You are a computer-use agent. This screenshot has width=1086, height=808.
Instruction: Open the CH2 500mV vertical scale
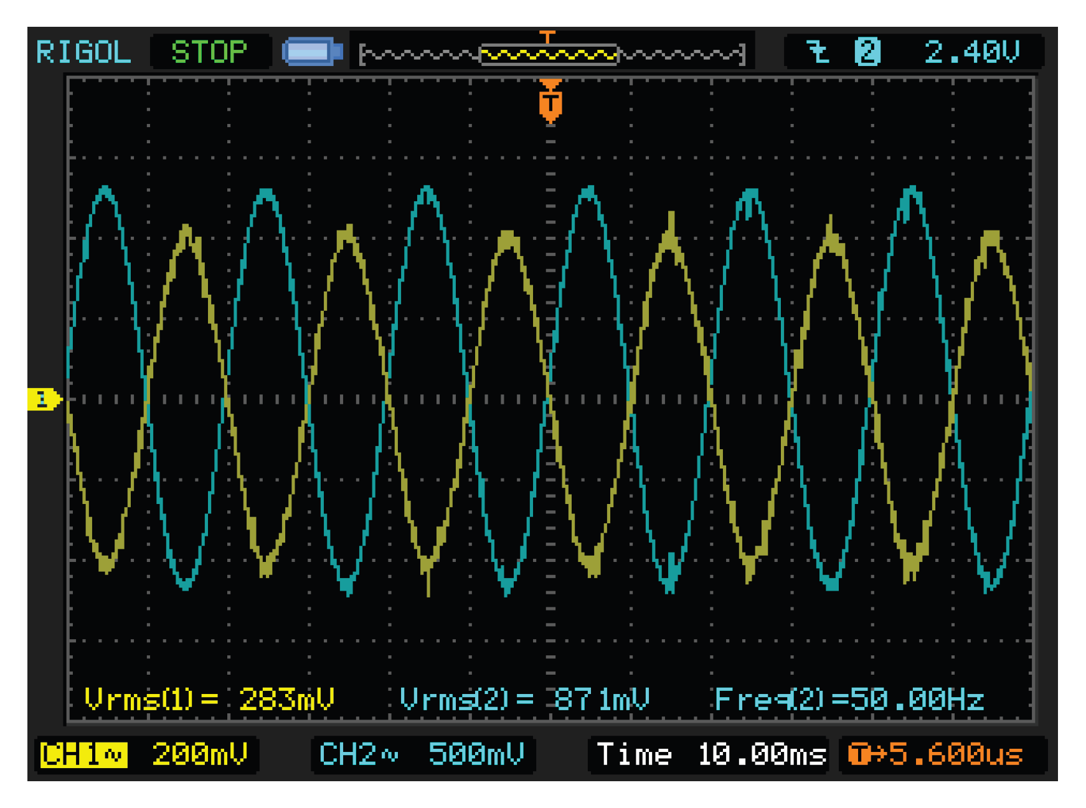(x=476, y=754)
